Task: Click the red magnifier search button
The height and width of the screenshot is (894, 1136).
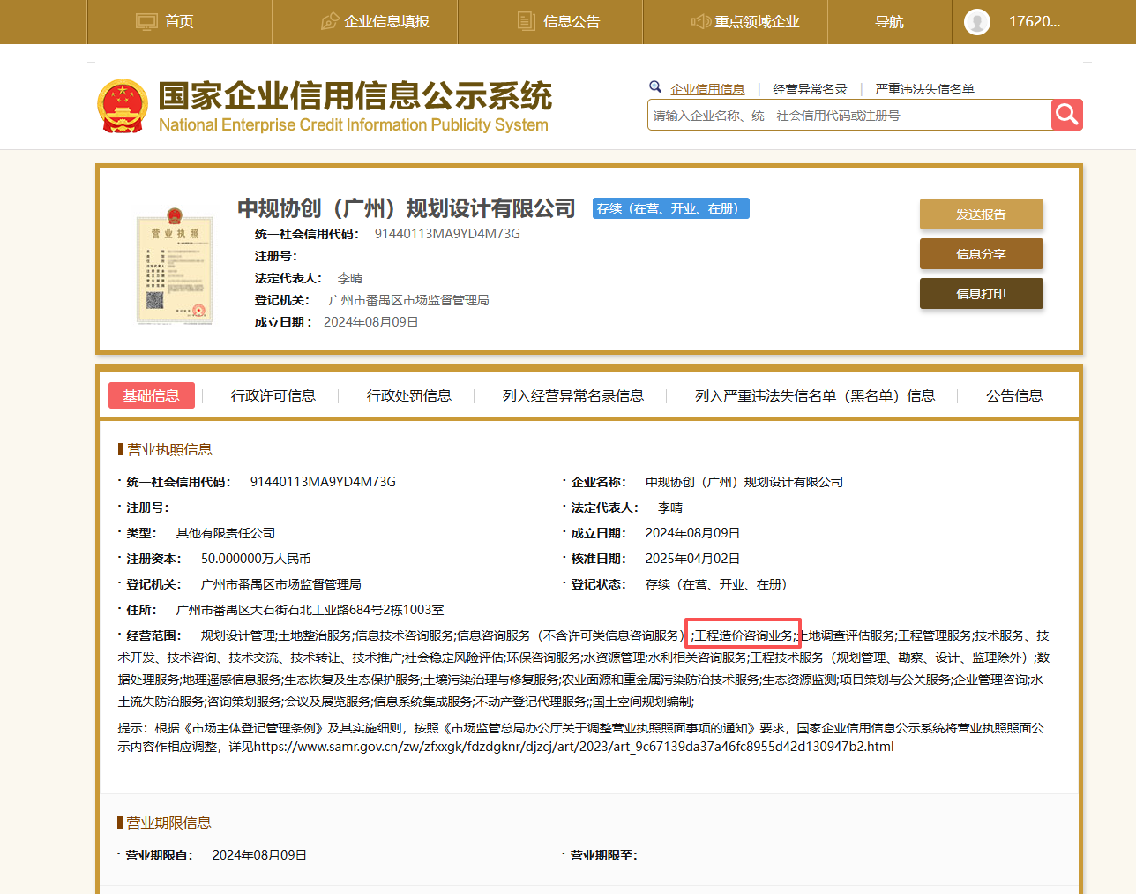Action: tap(1066, 114)
